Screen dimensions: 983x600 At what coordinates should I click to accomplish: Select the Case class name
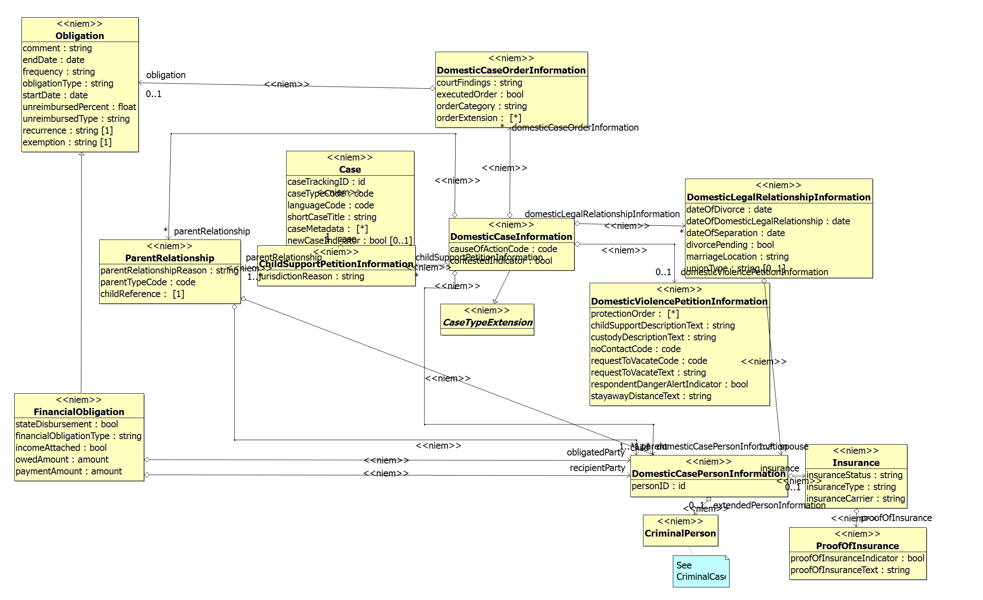(350, 169)
